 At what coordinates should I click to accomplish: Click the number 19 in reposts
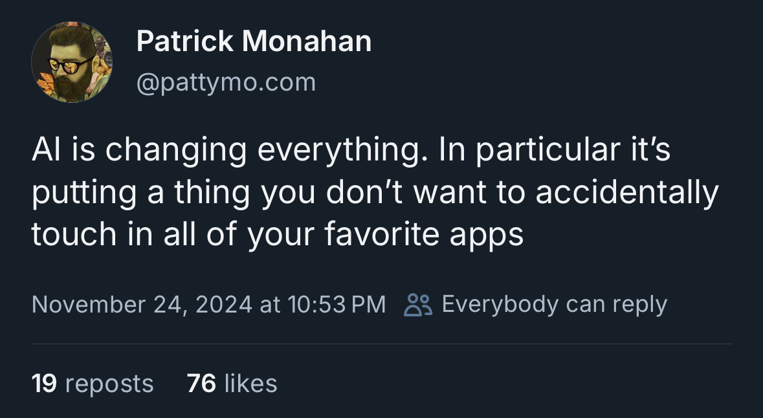pyautogui.click(x=44, y=383)
